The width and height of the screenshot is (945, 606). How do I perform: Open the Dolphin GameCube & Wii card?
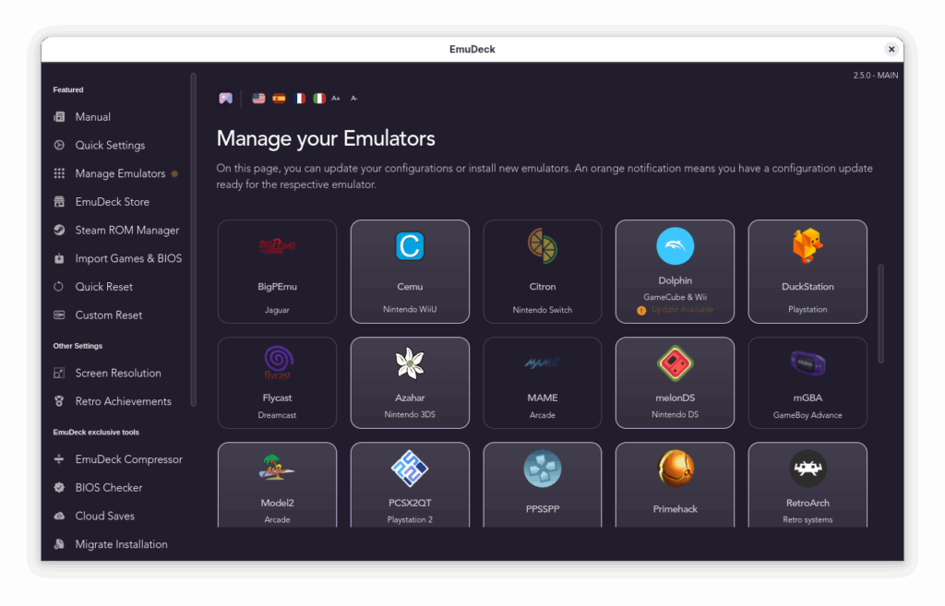(x=675, y=272)
